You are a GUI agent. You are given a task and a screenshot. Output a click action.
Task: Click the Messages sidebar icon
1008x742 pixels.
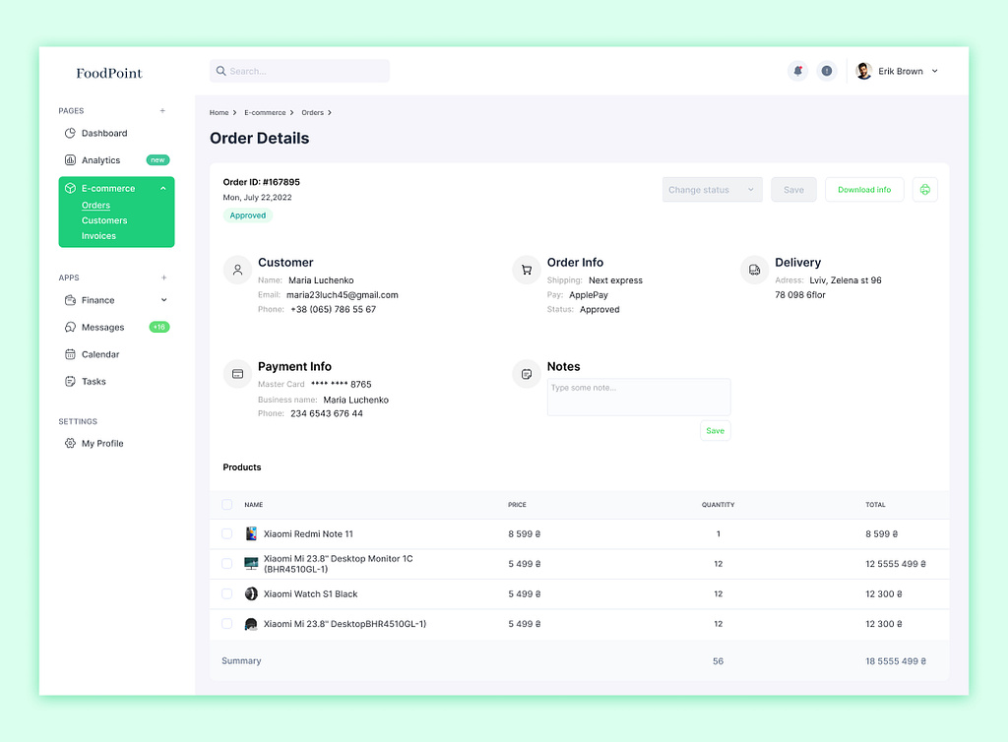pyautogui.click(x=70, y=328)
